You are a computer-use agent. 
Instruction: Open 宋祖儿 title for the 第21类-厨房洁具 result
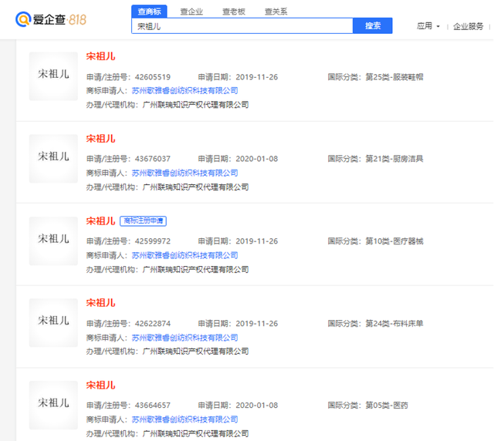click(x=100, y=139)
